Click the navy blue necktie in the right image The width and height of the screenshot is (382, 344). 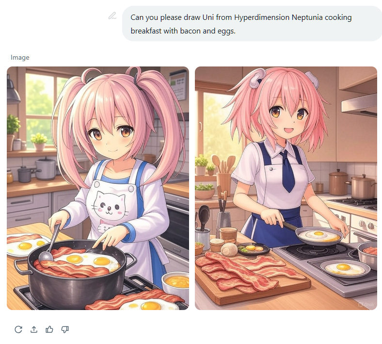288,171
